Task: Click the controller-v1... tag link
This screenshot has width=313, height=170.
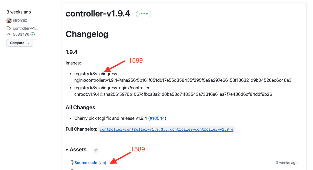Action: (x=25, y=28)
